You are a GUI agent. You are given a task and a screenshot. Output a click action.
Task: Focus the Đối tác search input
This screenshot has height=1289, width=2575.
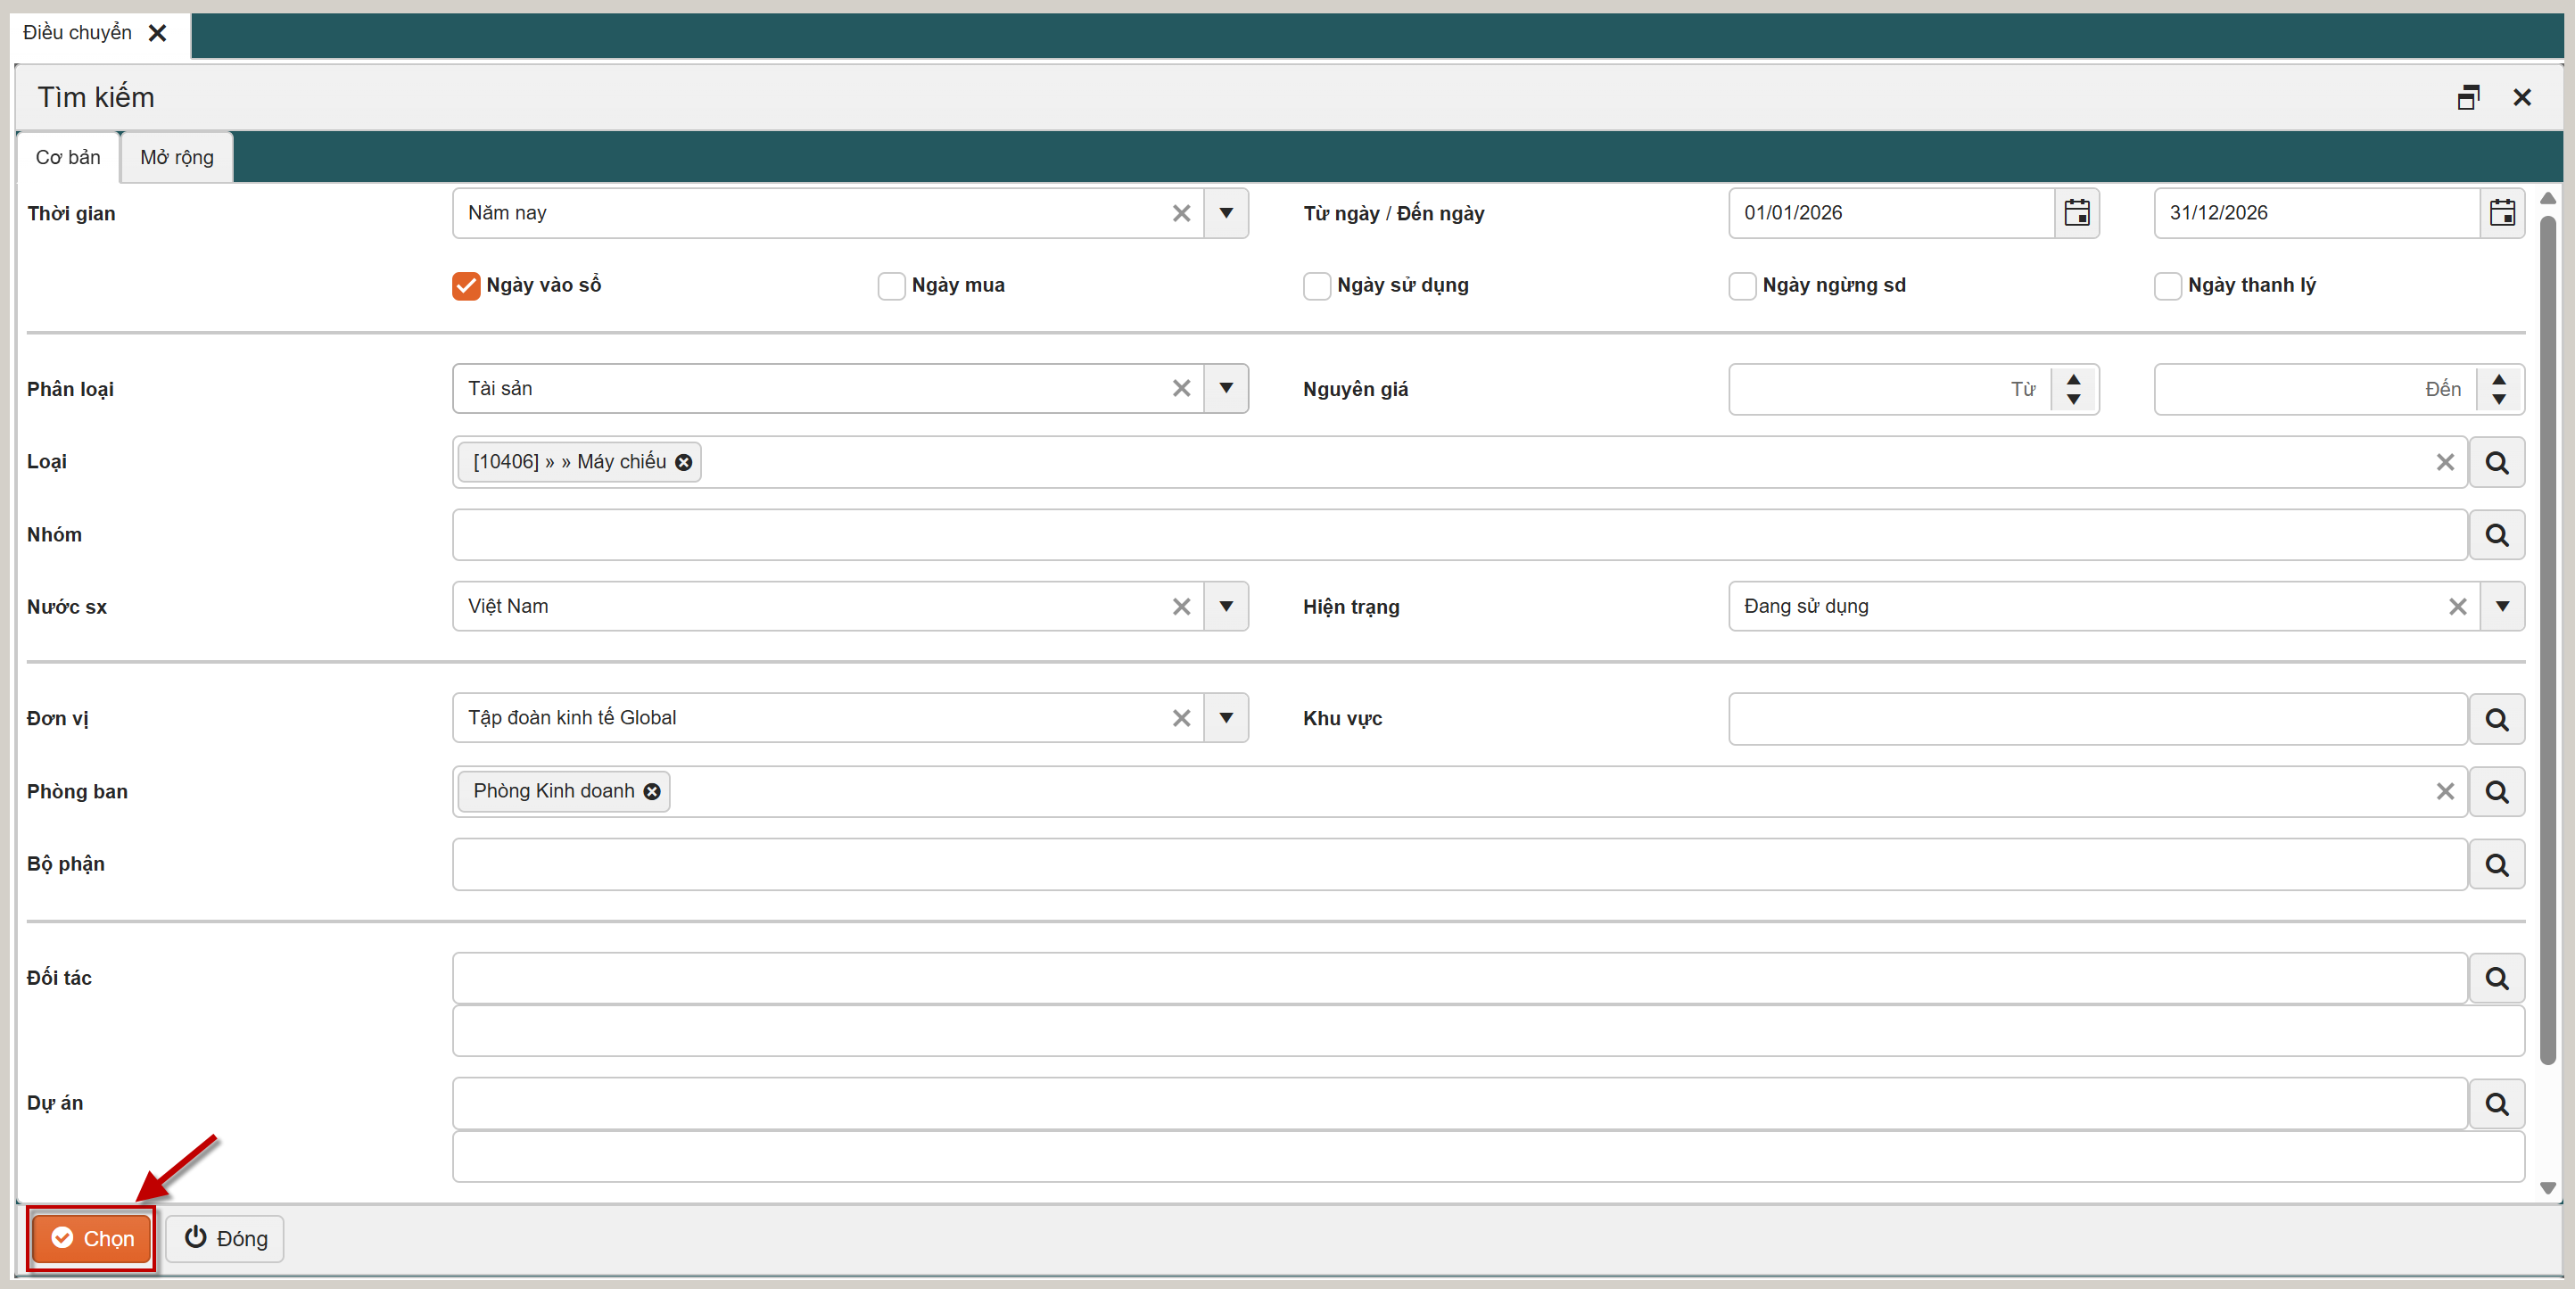pos(1459,978)
